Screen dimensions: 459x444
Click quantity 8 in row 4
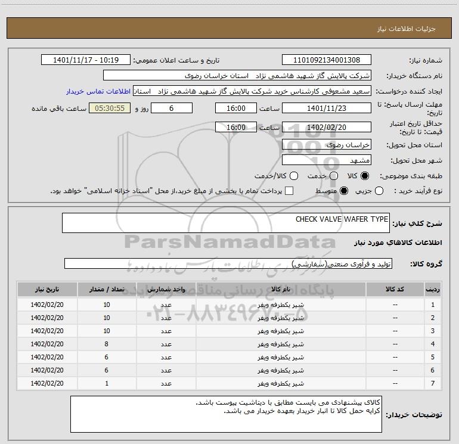pyautogui.click(x=107, y=344)
